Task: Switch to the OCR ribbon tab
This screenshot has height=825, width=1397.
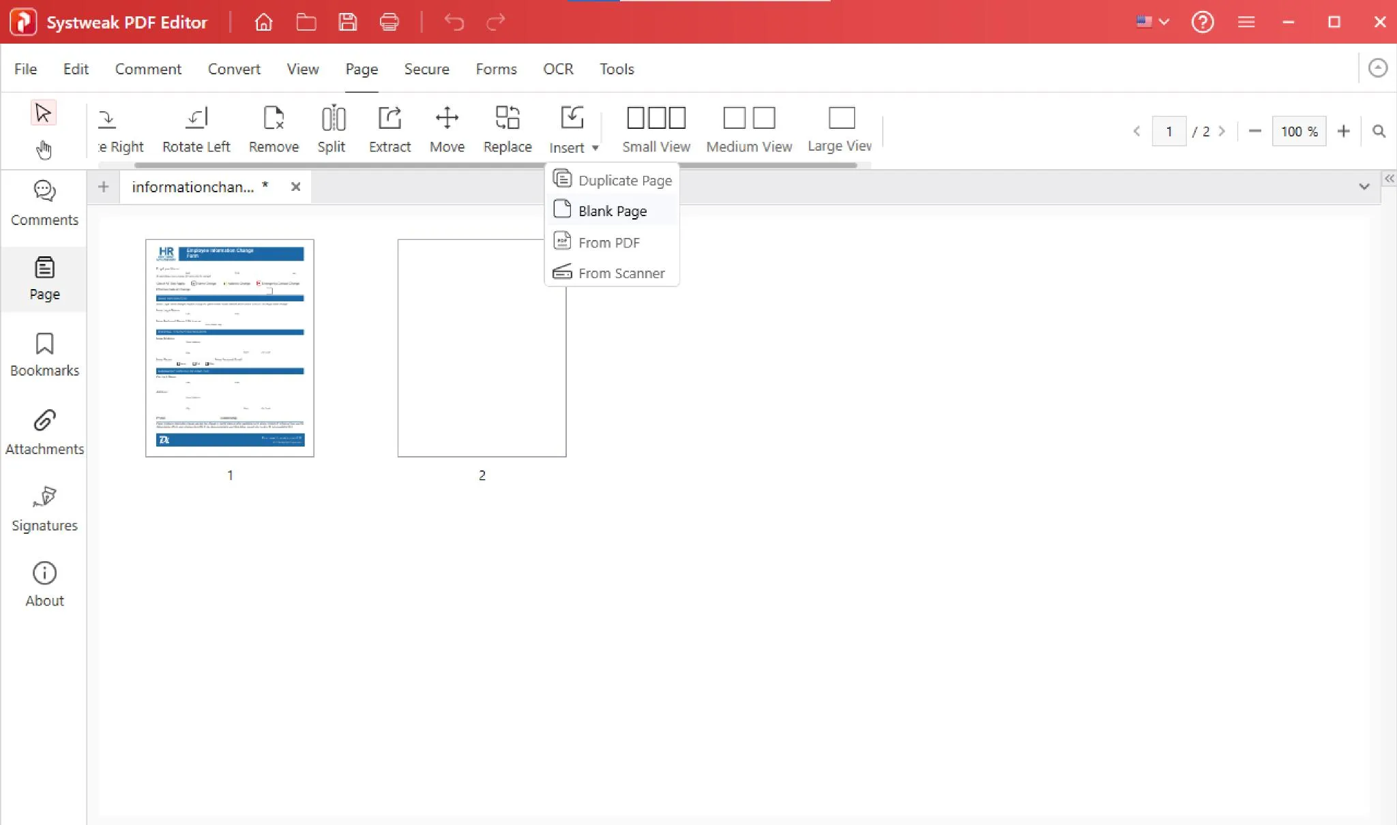Action: (x=558, y=69)
